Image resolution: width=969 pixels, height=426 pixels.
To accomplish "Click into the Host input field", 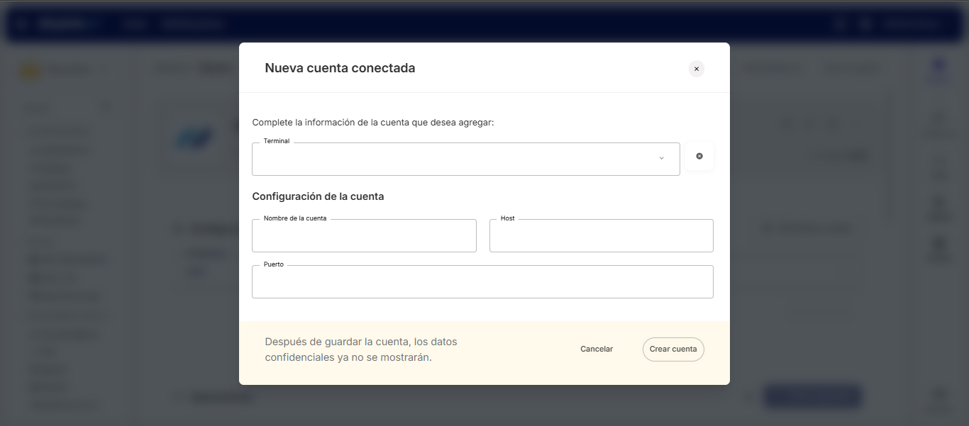I will pyautogui.click(x=601, y=237).
